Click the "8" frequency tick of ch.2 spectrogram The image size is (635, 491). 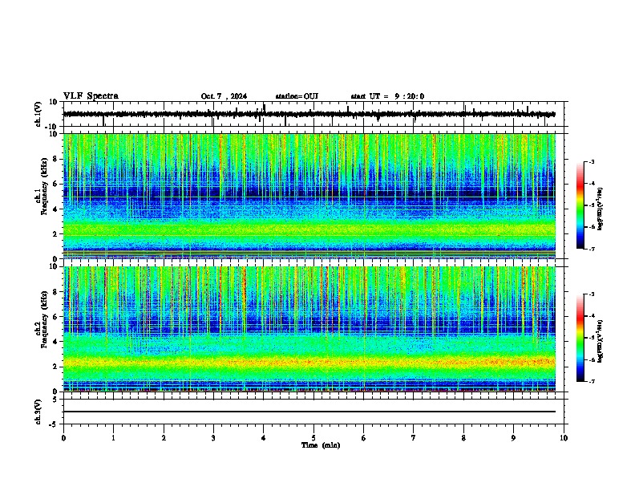pyautogui.click(x=56, y=292)
